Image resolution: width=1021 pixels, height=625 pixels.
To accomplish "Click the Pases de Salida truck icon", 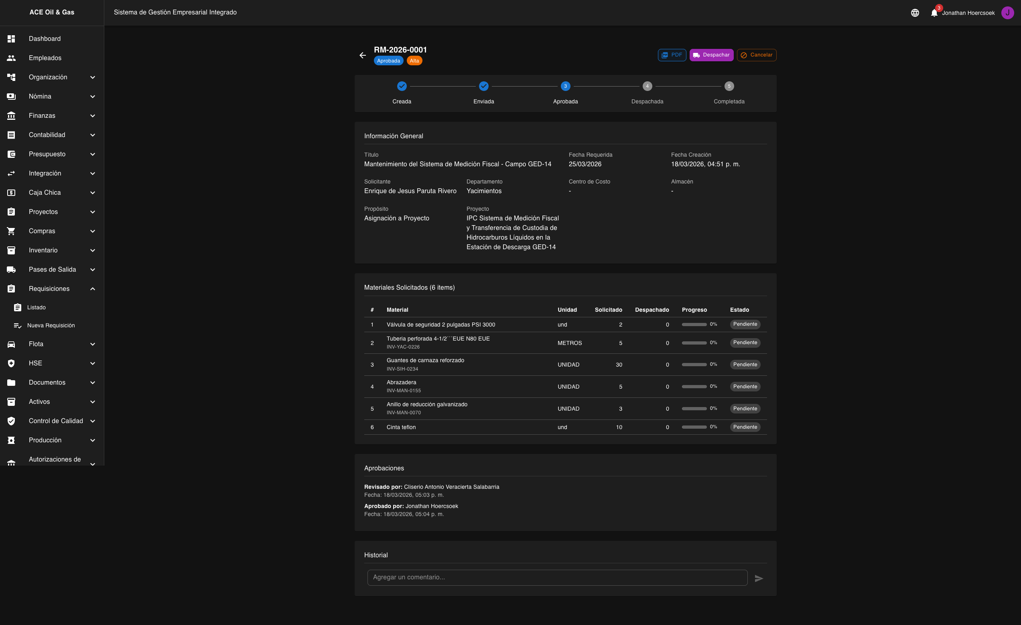I will click(x=11, y=270).
